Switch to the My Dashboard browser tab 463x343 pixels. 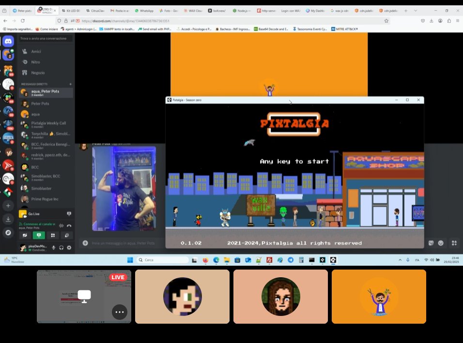coord(315,11)
